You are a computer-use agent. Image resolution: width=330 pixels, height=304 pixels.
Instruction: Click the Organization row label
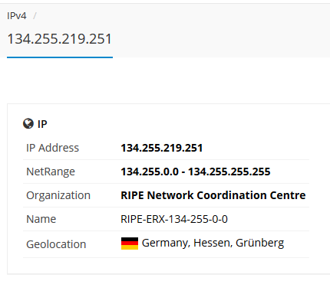[x=58, y=195]
